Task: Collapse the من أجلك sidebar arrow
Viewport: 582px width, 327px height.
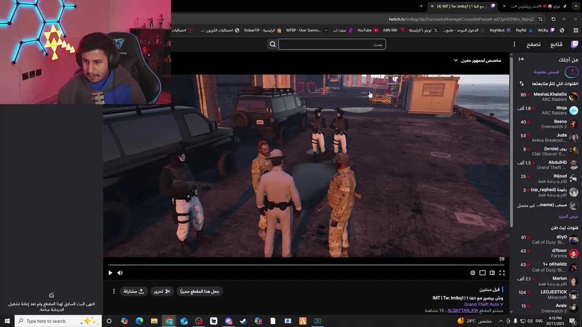Action: pos(522,59)
